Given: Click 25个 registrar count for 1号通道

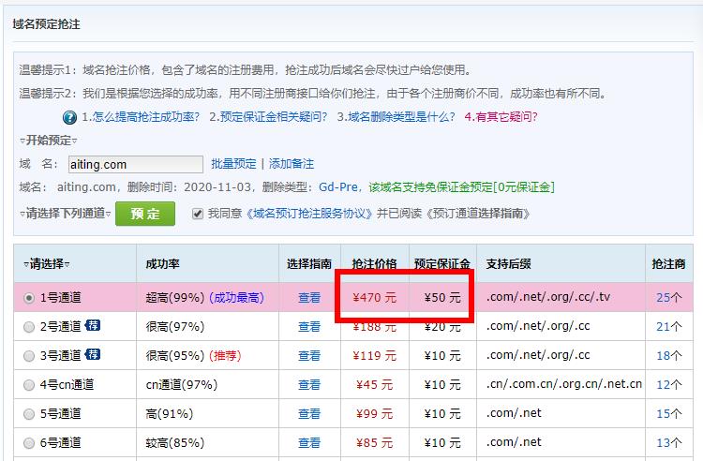Looking at the screenshot, I should (x=668, y=298).
